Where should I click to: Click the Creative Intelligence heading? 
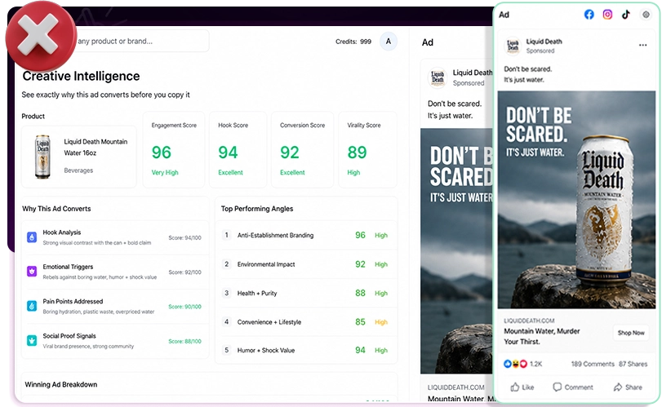81,76
